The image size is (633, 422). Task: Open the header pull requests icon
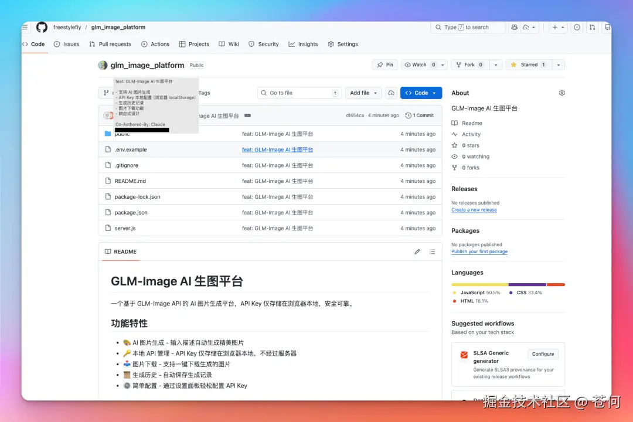pos(592,27)
